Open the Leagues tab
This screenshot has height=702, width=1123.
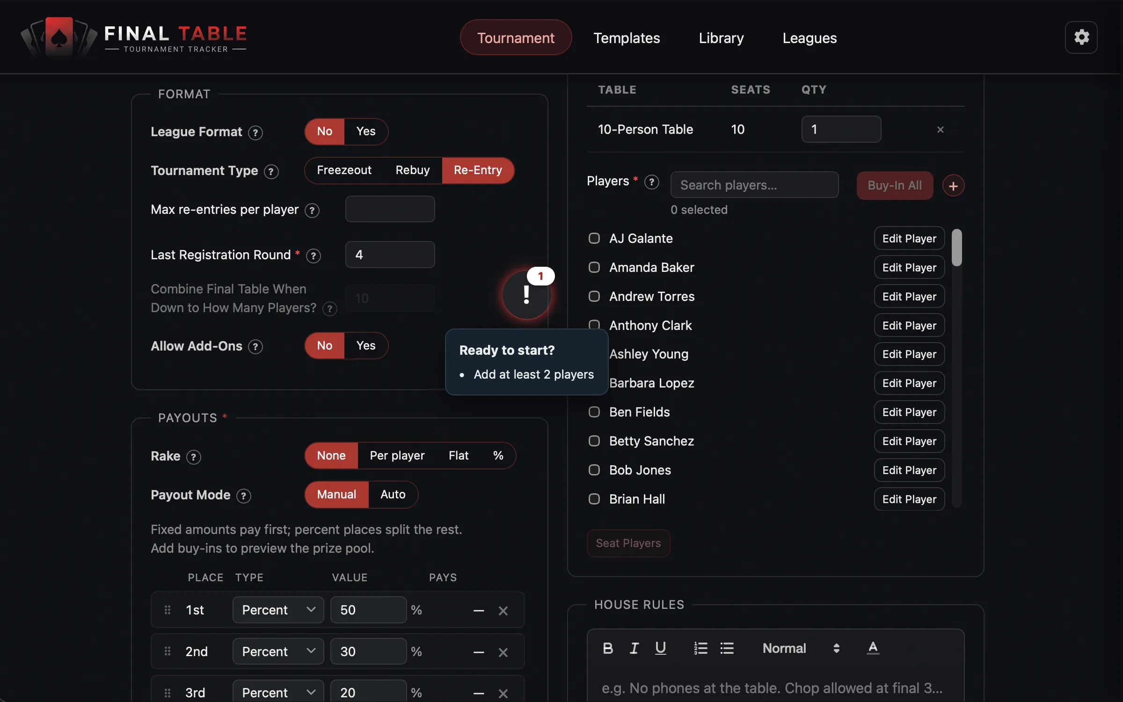pos(809,37)
